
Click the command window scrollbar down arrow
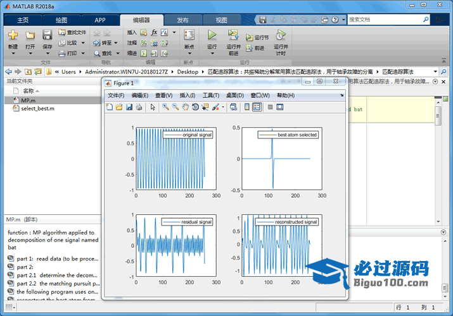pos(445,296)
